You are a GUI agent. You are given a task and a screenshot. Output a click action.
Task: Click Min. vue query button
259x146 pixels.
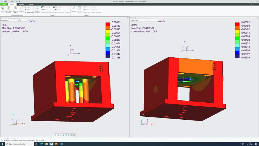click(57, 10)
